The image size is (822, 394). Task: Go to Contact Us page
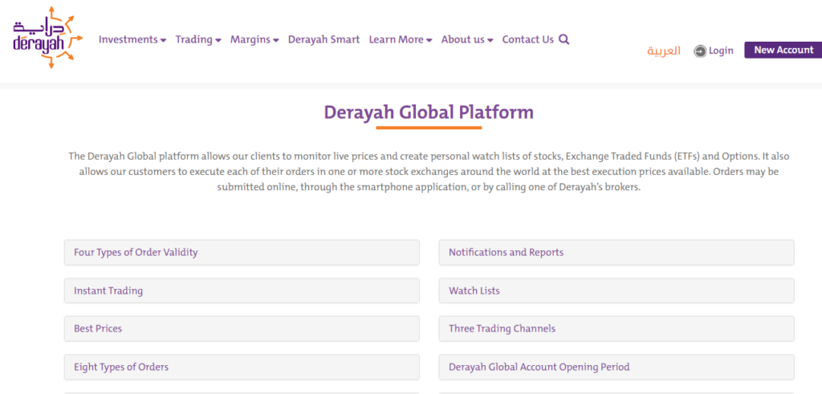tap(528, 39)
